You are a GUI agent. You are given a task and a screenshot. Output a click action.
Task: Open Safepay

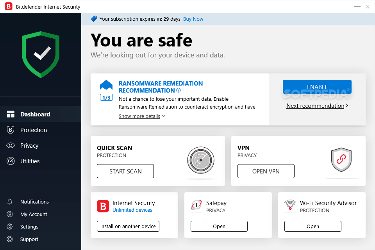point(219,226)
